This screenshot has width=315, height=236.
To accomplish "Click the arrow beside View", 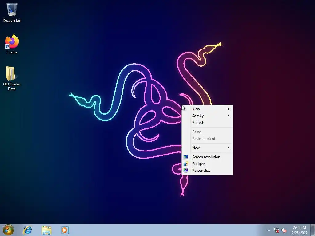I will [229, 109].
